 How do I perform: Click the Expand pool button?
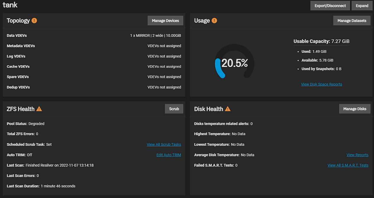[x=362, y=6]
